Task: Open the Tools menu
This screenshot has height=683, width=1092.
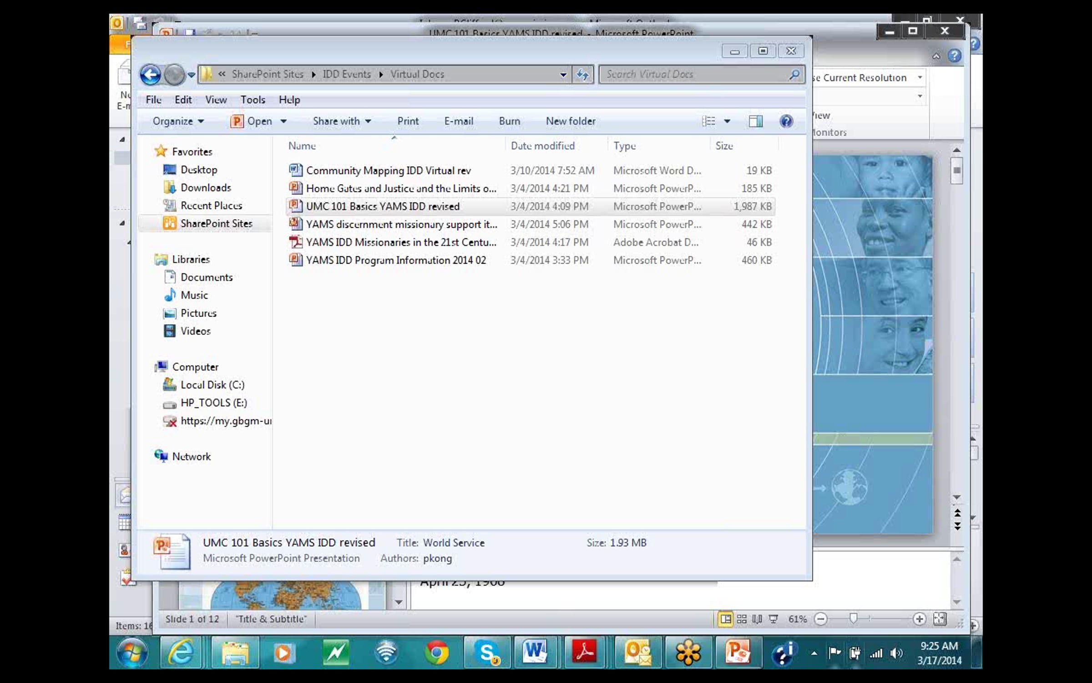Action: point(253,100)
